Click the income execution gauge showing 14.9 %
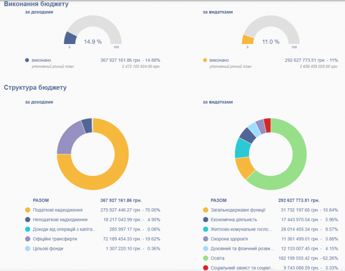This screenshot has height=271, width=345. click(92, 32)
